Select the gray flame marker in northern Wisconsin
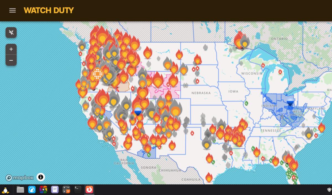Screen dimensions: 332x195 point(241,63)
